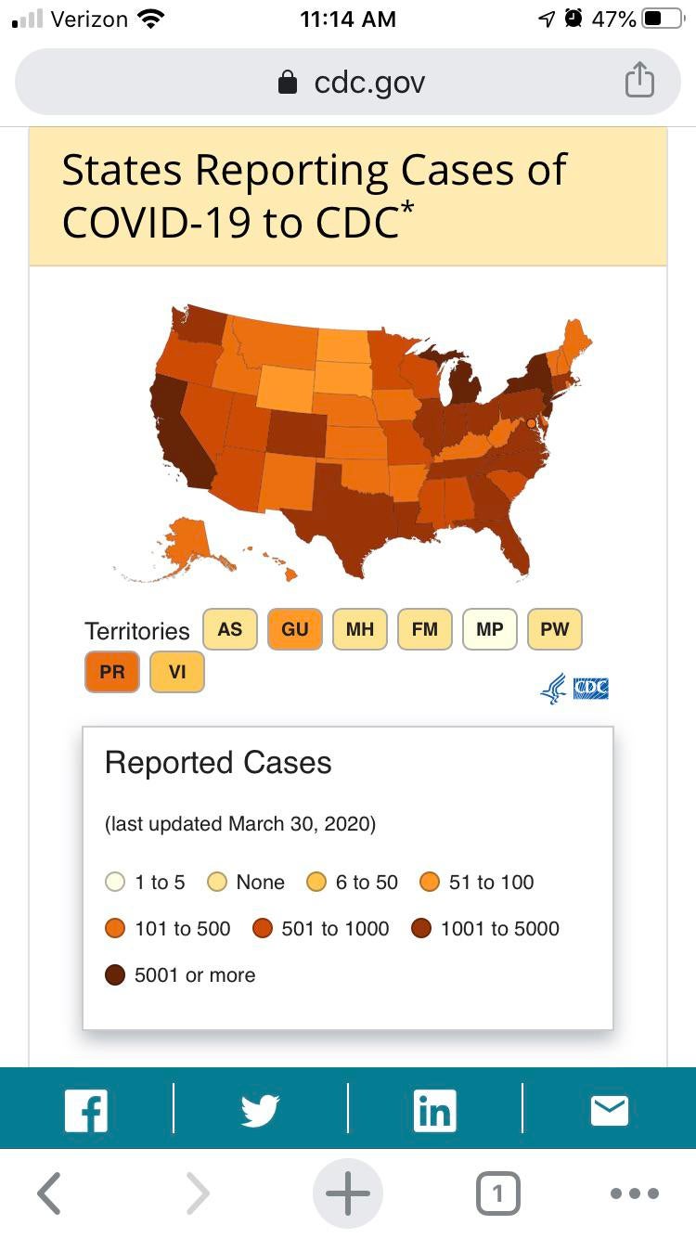Screen dimensions: 696x1238
Task: Select the Guam (GU) territory button
Action: (x=295, y=629)
